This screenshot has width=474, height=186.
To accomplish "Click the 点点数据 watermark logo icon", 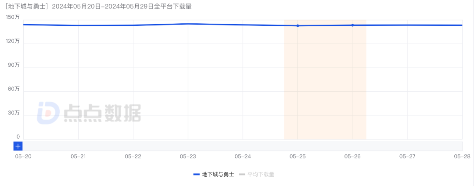I will 48,113.
